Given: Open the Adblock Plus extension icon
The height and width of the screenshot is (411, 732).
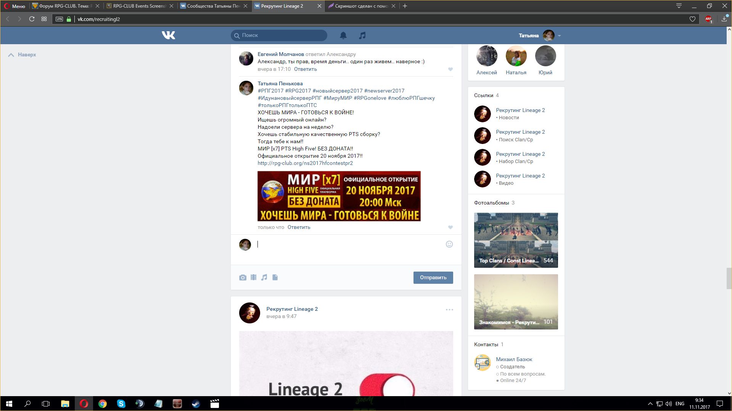Looking at the screenshot, I should tap(708, 19).
